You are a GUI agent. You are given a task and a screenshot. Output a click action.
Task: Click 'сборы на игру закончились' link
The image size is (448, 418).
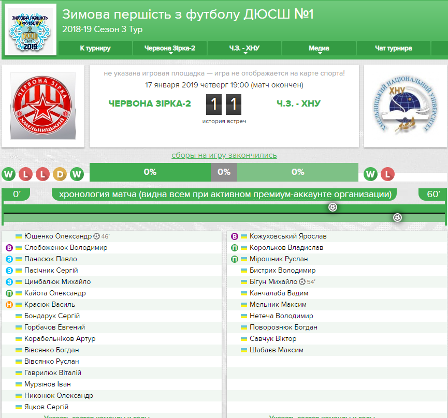point(224,155)
